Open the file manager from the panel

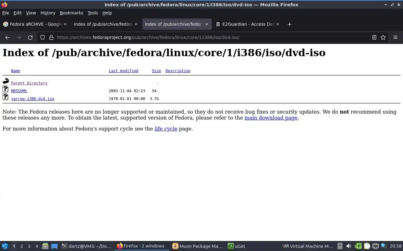click(45, 246)
